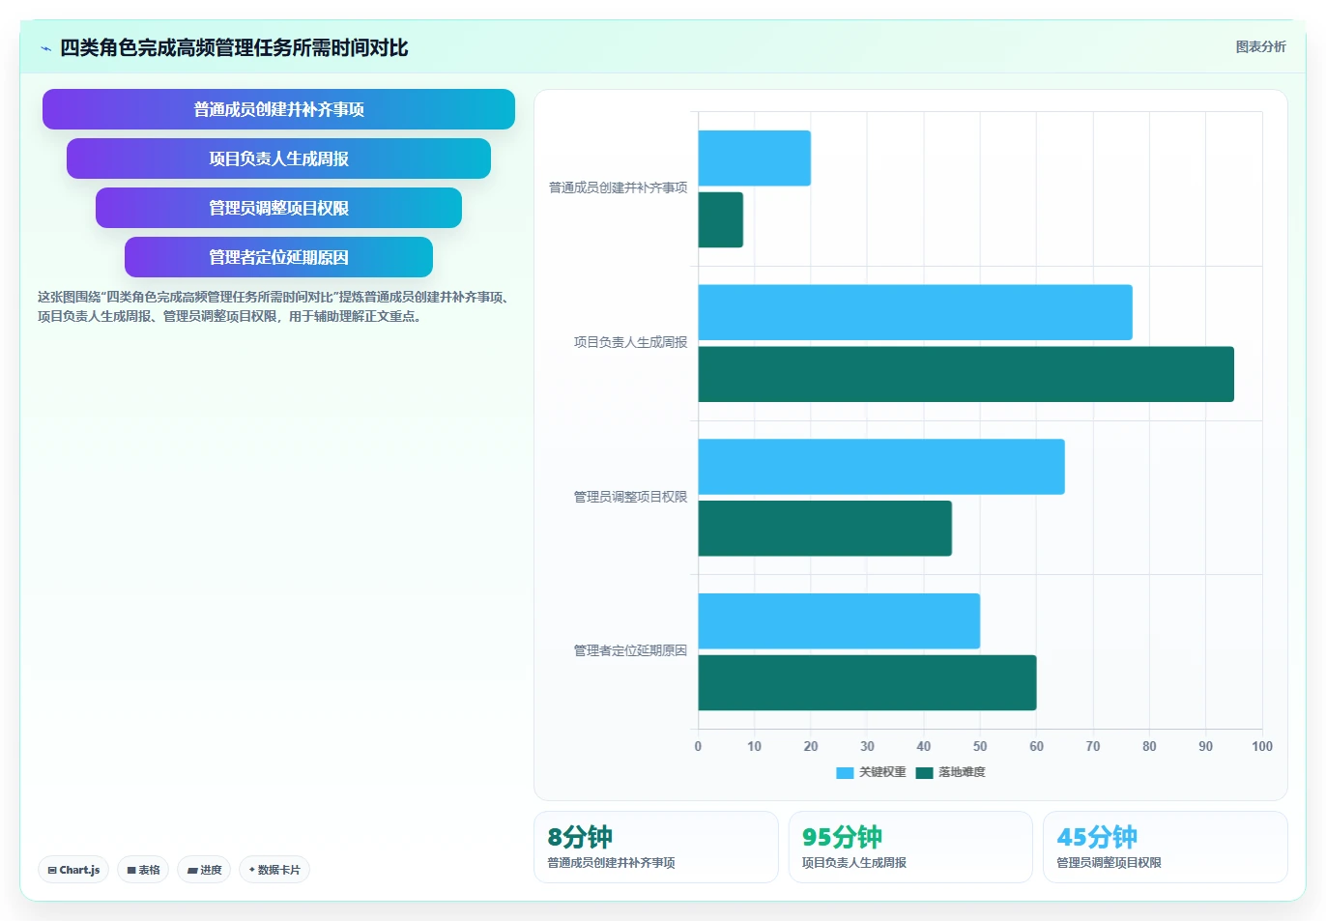Click the blue bar for 管理员调整项目权限
The width and height of the screenshot is (1326, 921).
881,467
